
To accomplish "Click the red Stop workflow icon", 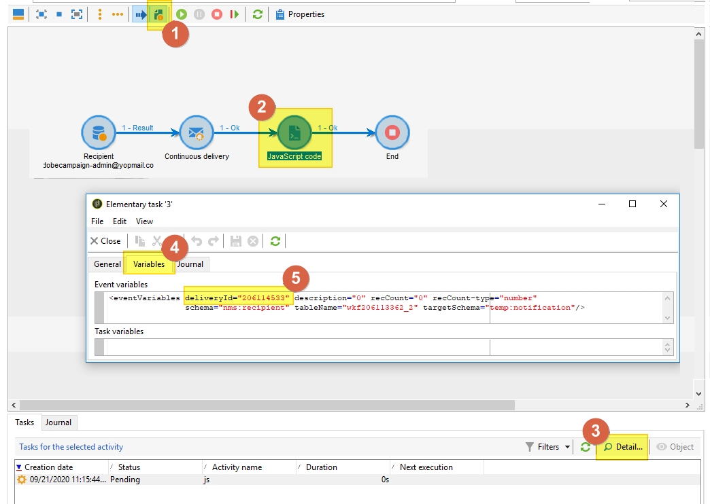I will coord(217,14).
